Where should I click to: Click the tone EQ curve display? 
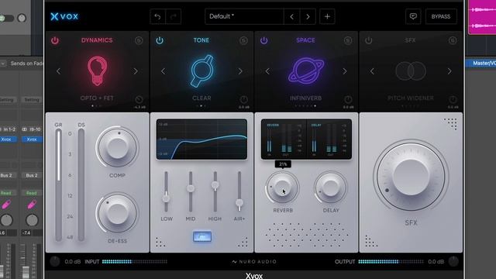[x=201, y=139]
